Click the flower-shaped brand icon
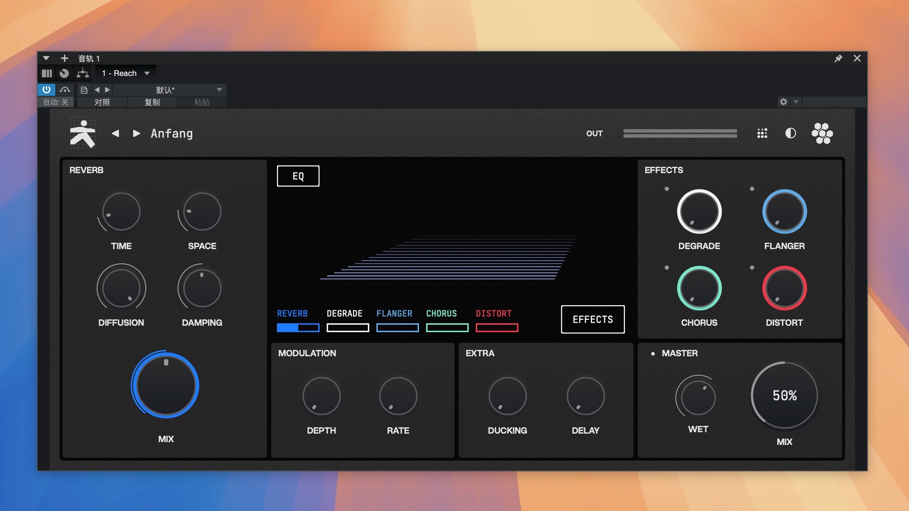Viewport: 909px width, 511px height. point(822,133)
